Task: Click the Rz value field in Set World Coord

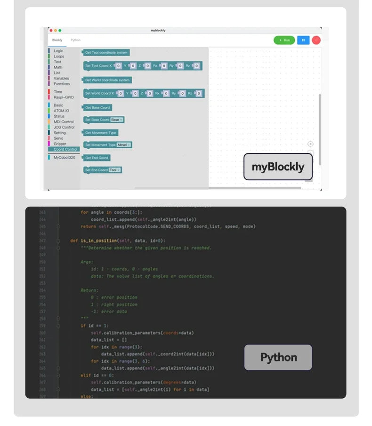Action: coord(199,94)
